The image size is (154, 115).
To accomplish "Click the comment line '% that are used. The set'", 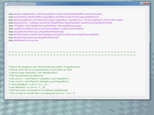I will [x=40, y=70].
